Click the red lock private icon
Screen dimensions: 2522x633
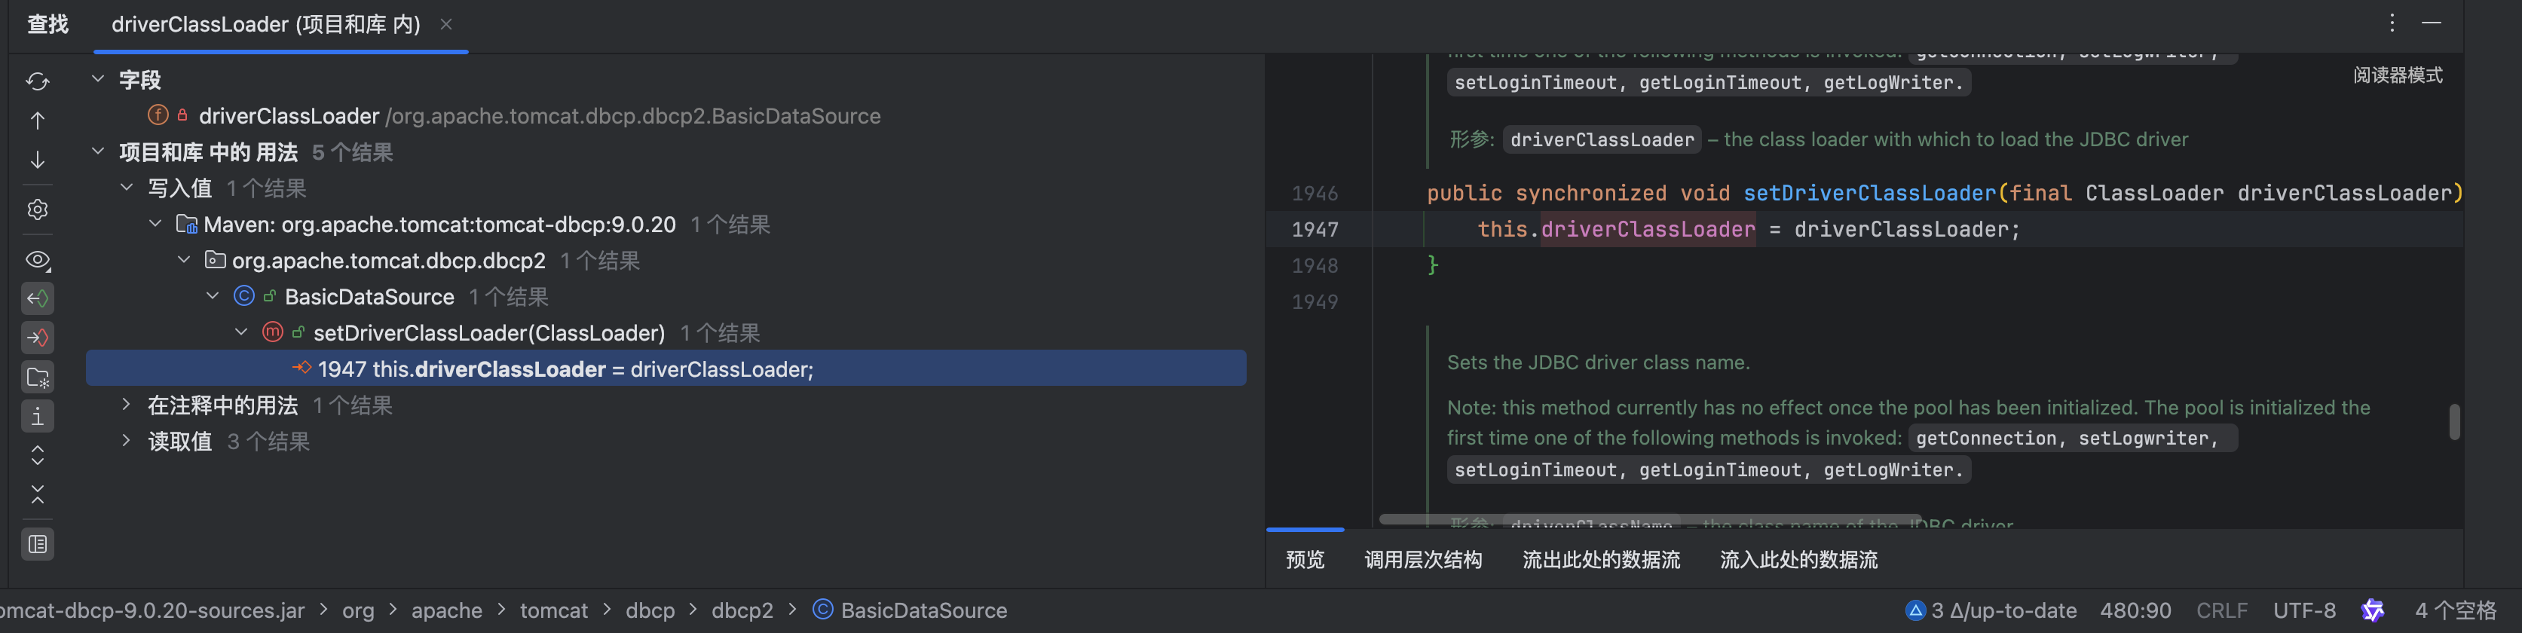182,115
